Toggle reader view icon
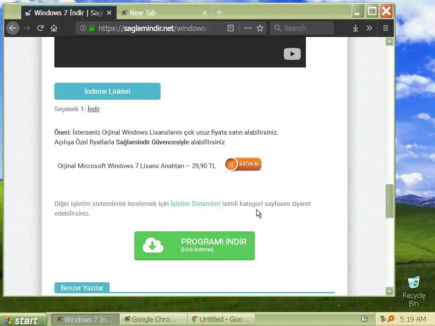 click(231, 28)
